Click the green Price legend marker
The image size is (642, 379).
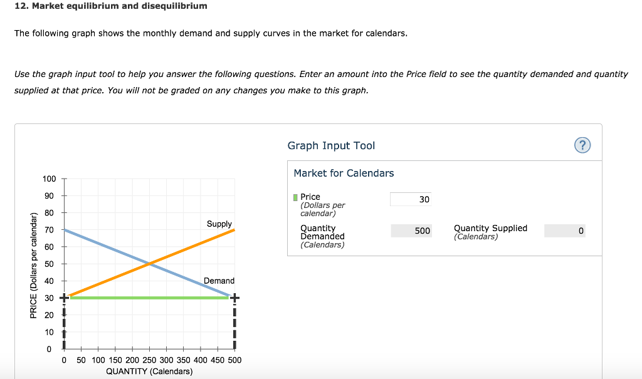(295, 196)
